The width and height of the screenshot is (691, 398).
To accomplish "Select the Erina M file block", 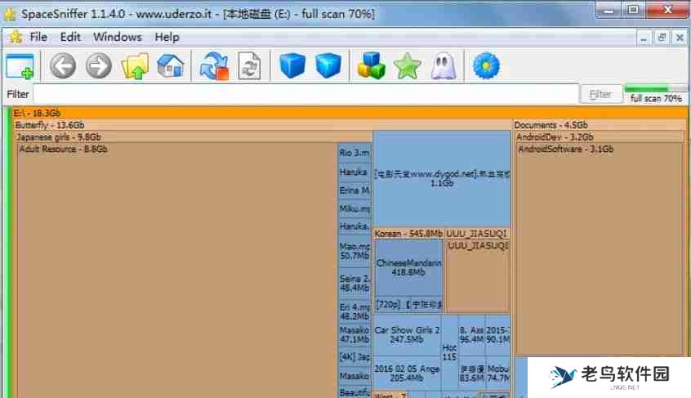I will coord(354,190).
